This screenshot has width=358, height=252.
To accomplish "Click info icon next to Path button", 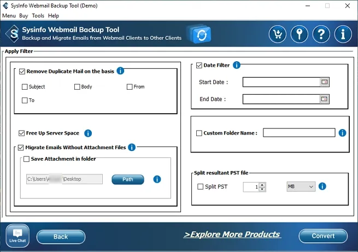I will [157, 179].
